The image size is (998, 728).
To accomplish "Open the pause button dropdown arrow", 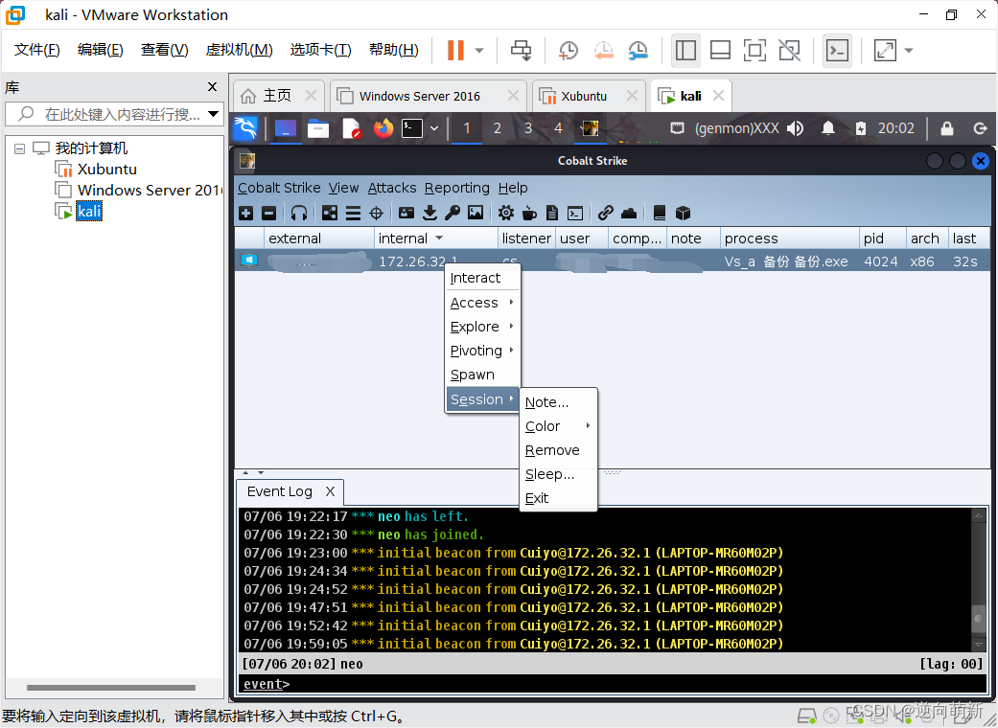I will pyautogui.click(x=479, y=50).
